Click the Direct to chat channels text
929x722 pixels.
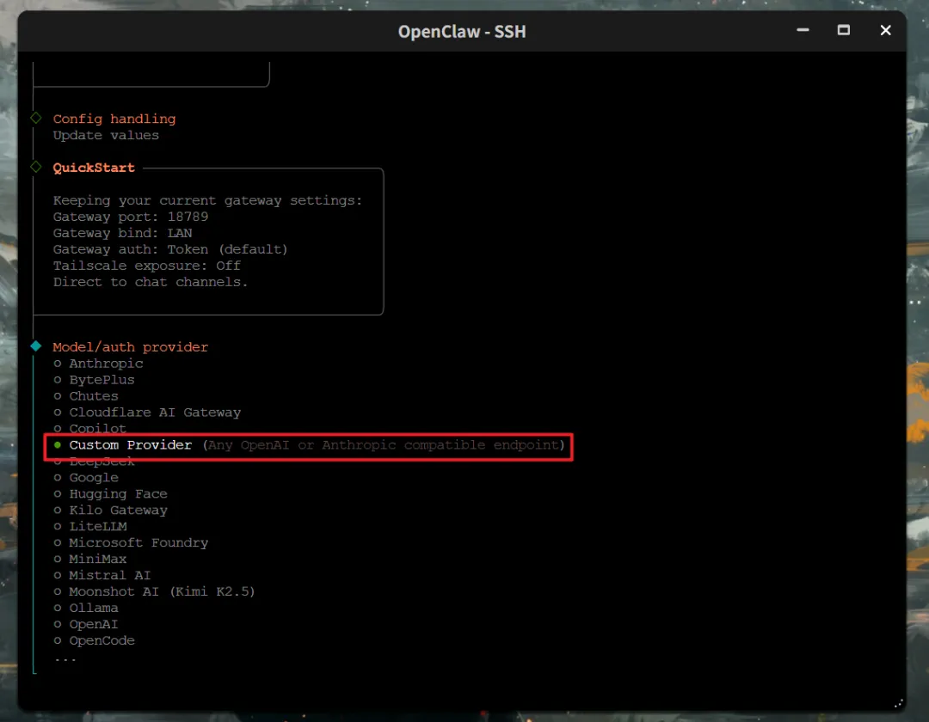(151, 282)
